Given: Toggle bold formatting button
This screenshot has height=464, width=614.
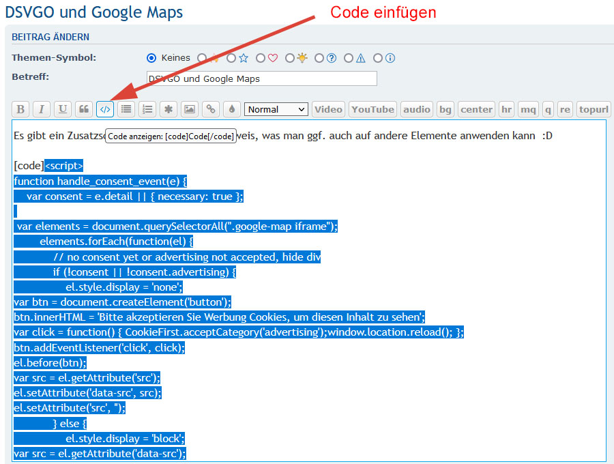Looking at the screenshot, I should click(x=21, y=109).
